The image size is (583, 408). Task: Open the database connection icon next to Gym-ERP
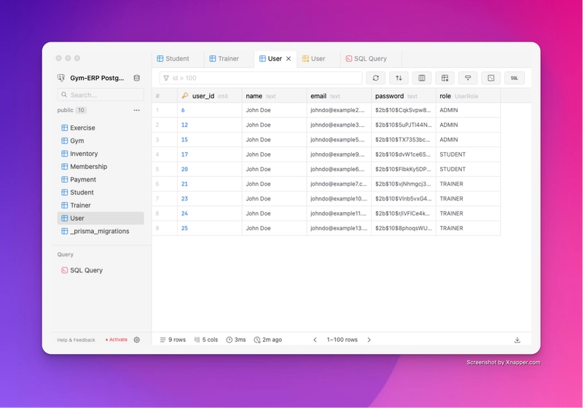coord(137,78)
